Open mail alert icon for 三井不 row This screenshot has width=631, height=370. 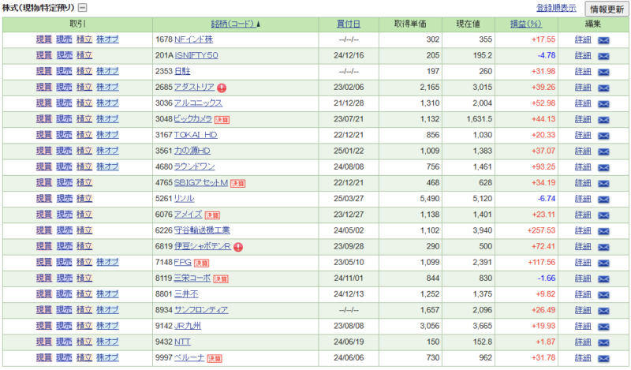pos(603,295)
